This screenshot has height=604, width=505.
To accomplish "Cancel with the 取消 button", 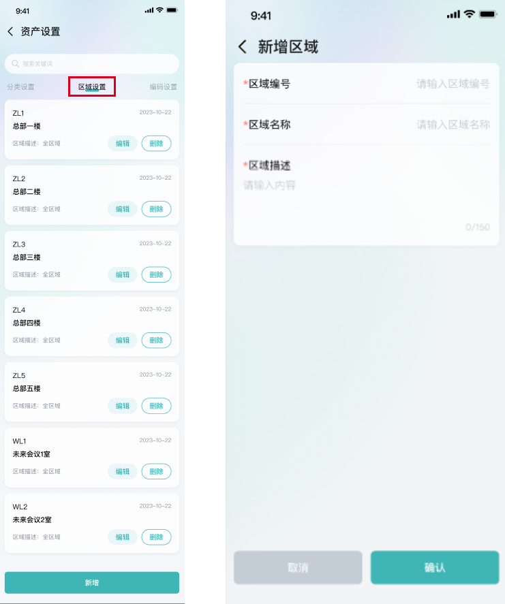I will click(298, 567).
